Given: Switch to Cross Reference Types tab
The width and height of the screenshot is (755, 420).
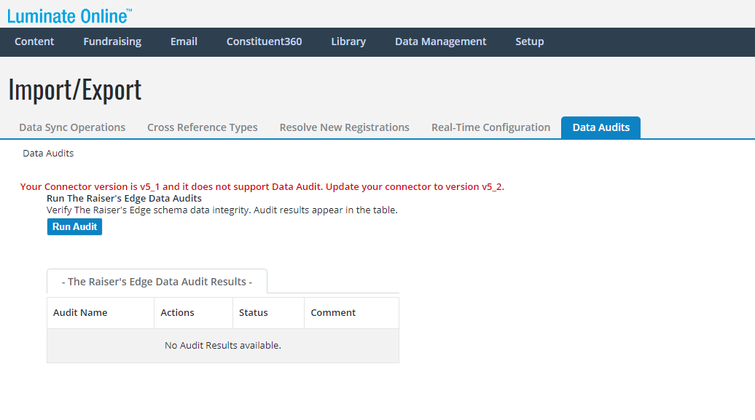Looking at the screenshot, I should pyautogui.click(x=203, y=127).
